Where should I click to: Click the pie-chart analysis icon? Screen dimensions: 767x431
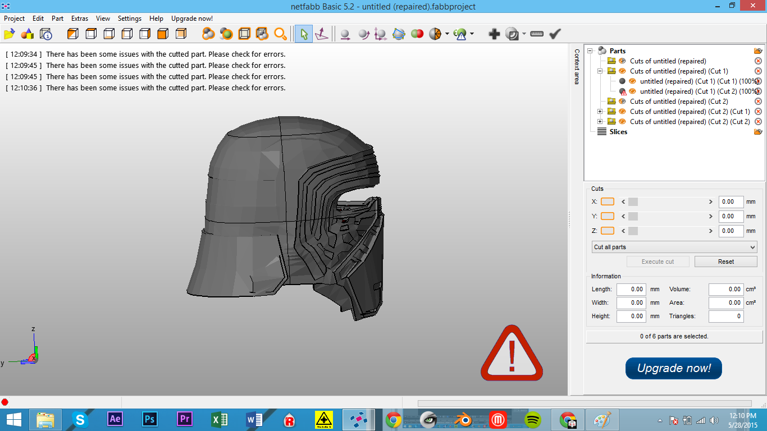point(435,34)
